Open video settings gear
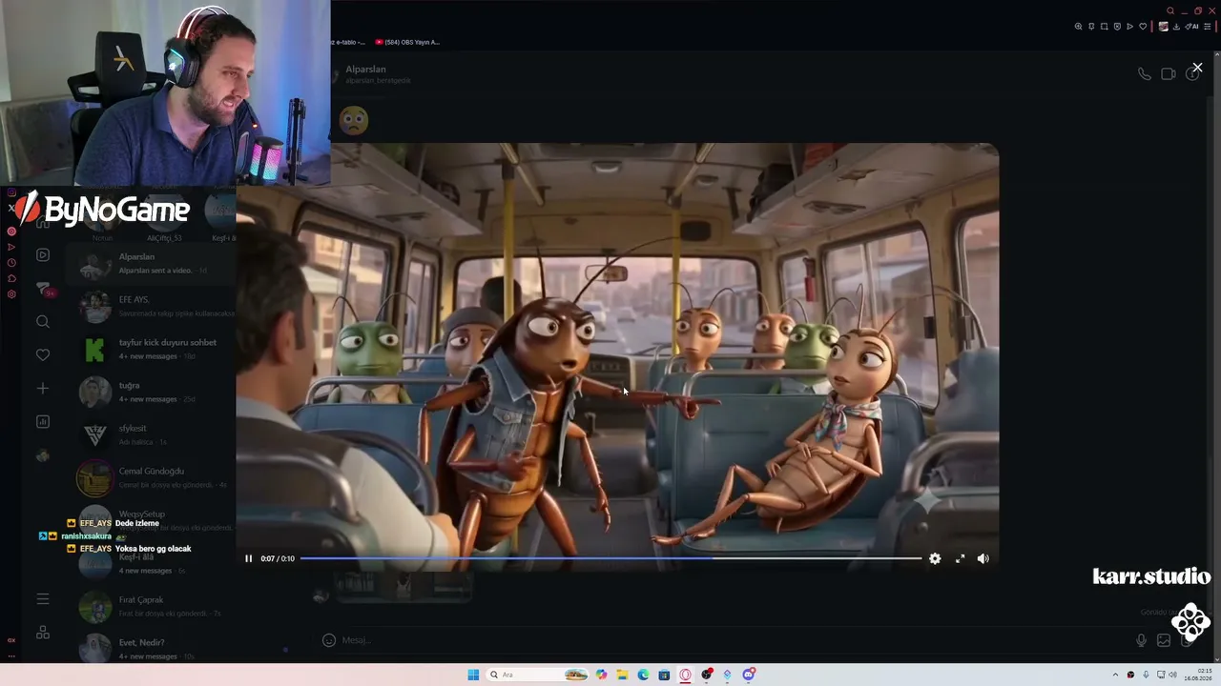 935,558
